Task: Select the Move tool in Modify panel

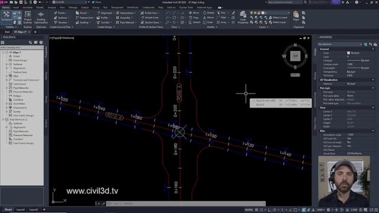Action: 194,13
